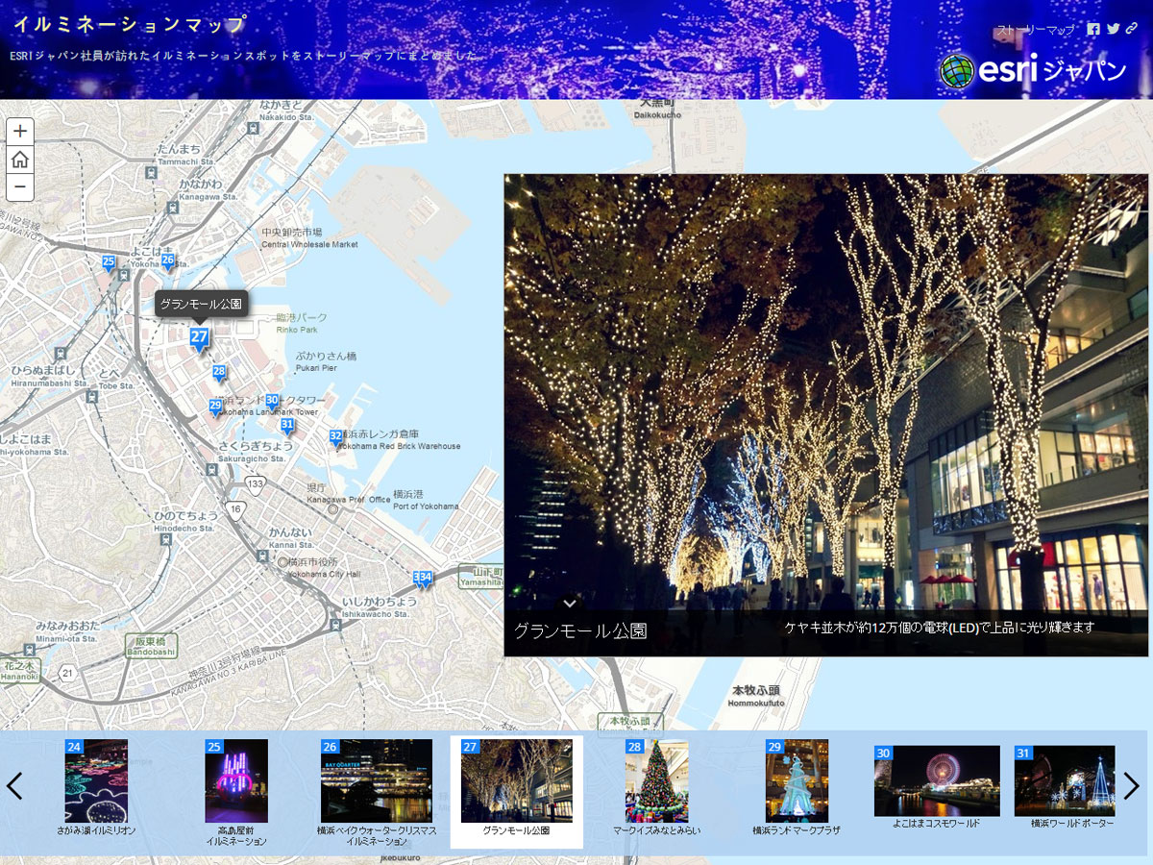The height and width of the screenshot is (865, 1153).
Task: Click the large グランモール公園 photo
Action: click(x=825, y=394)
